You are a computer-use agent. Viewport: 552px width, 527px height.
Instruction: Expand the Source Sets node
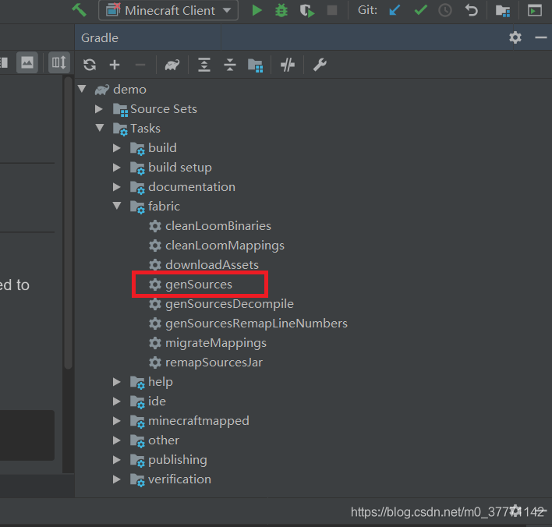pos(98,109)
